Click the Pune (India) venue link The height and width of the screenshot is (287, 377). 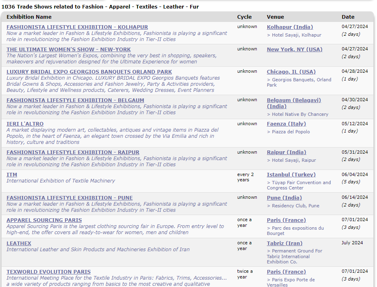[284, 198]
